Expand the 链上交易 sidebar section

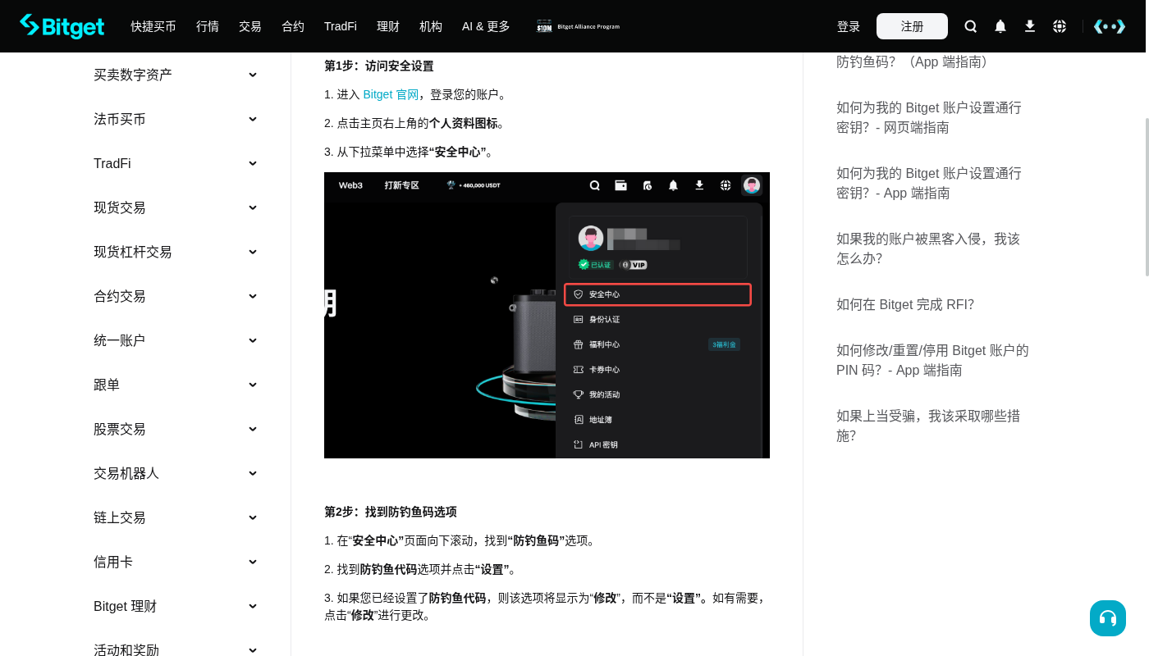176,517
